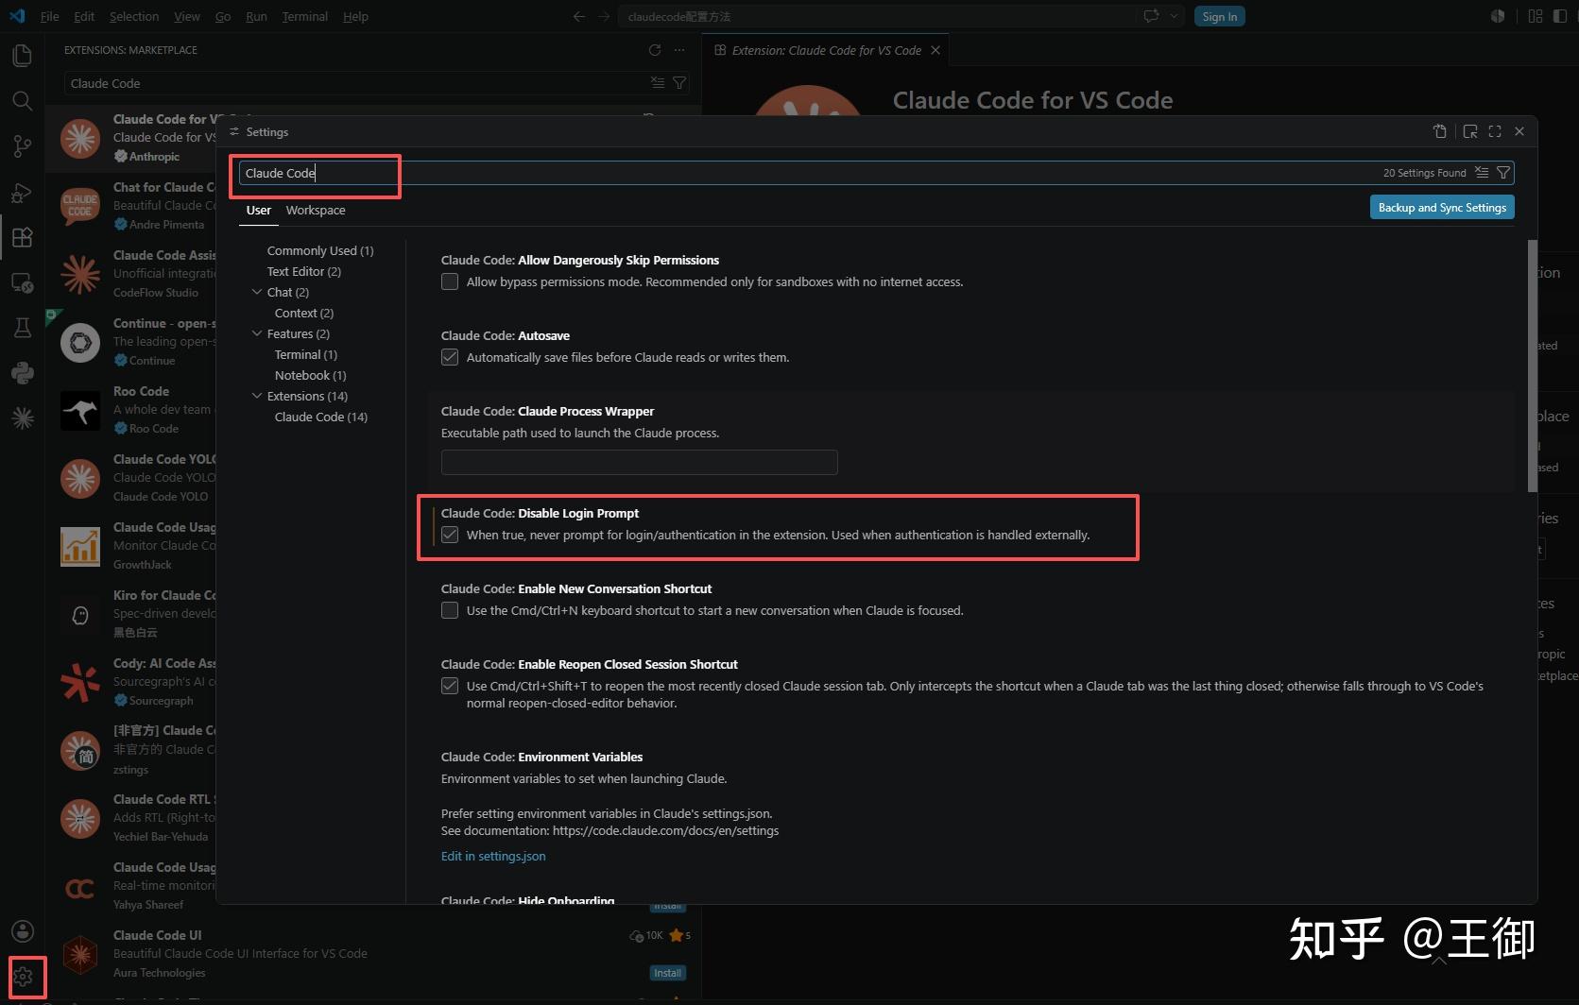Uncheck Disable Login Prompt checkbox
This screenshot has height=1005, width=1579.
tap(450, 535)
